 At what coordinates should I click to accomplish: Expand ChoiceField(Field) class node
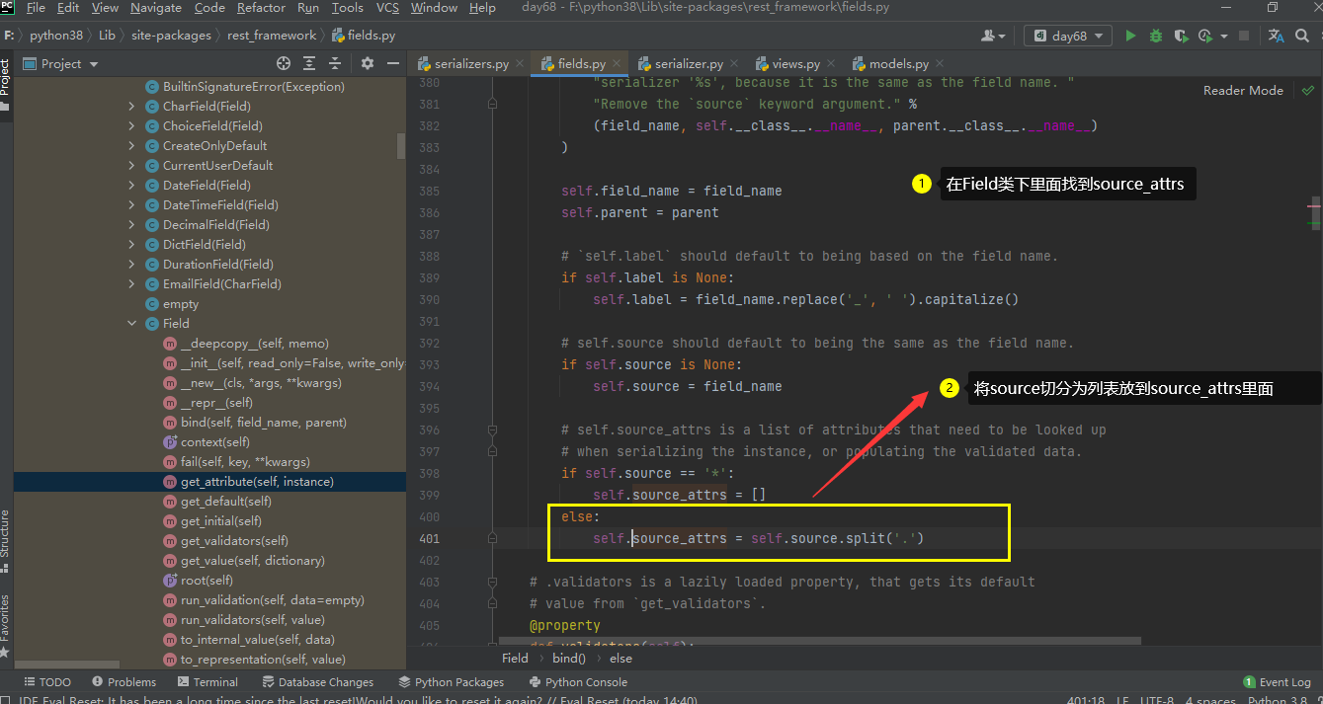coord(131,125)
